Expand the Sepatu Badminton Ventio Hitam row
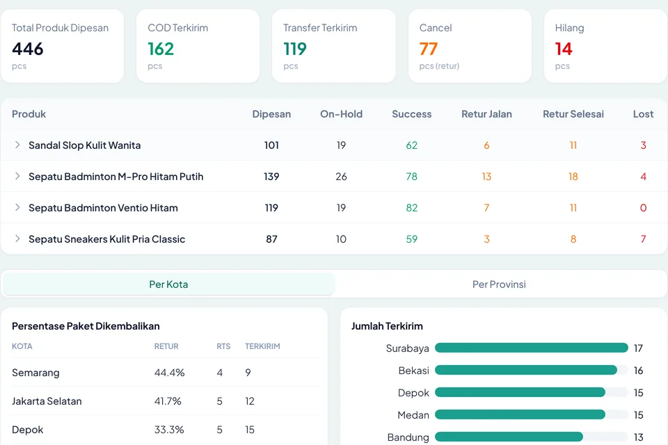668x445 pixels. [17, 207]
